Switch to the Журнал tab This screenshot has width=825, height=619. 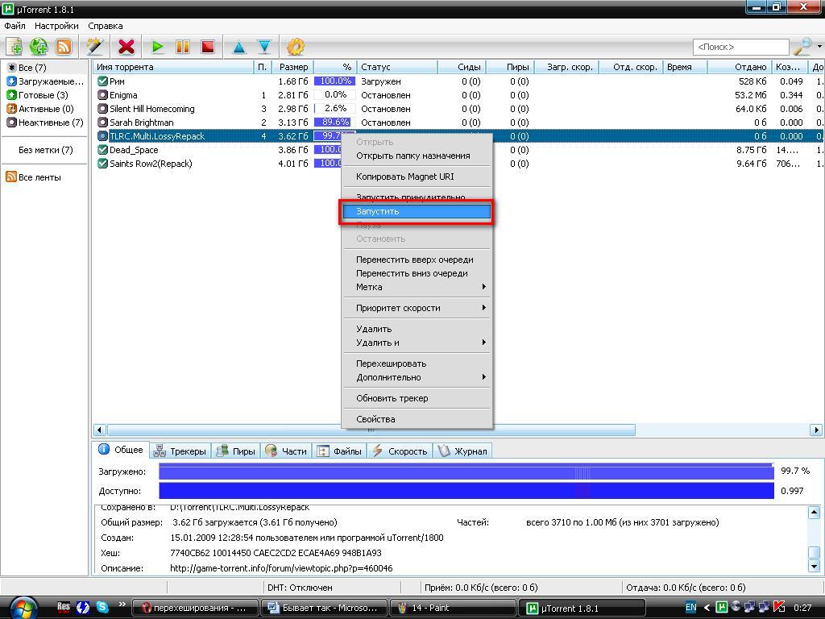(x=463, y=451)
